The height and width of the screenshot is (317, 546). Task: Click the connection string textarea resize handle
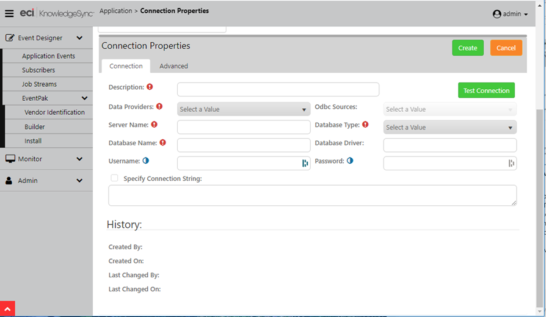[514, 203]
